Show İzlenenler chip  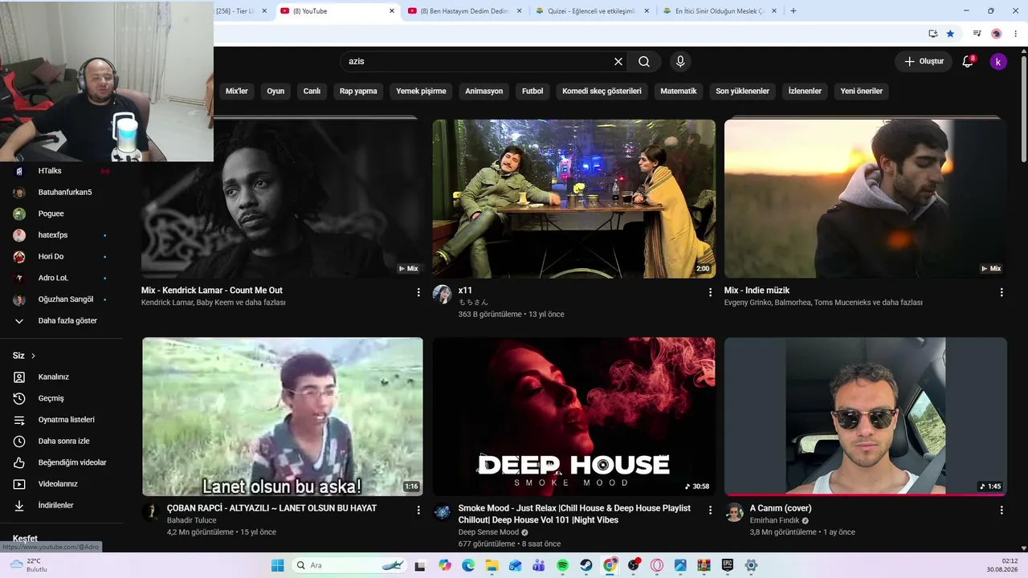pyautogui.click(x=805, y=92)
